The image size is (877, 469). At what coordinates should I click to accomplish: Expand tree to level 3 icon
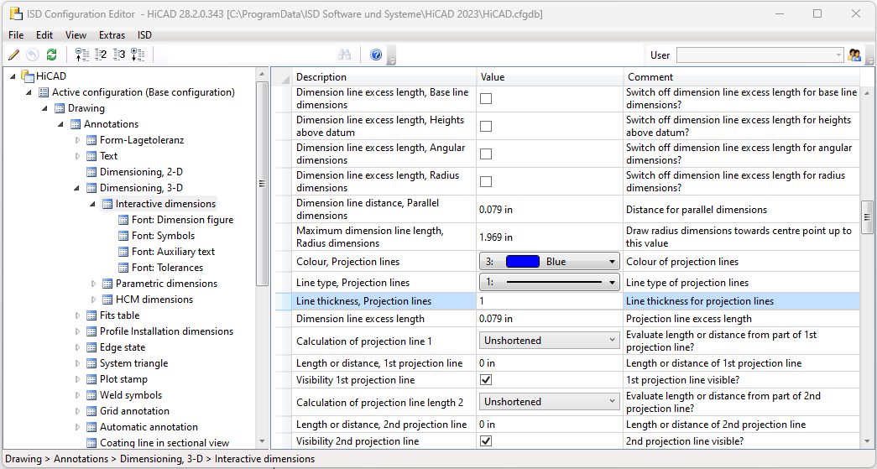click(119, 55)
